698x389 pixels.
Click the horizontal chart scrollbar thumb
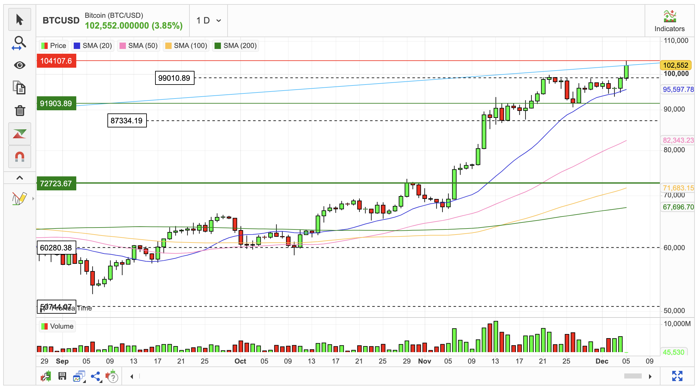tap(633, 376)
